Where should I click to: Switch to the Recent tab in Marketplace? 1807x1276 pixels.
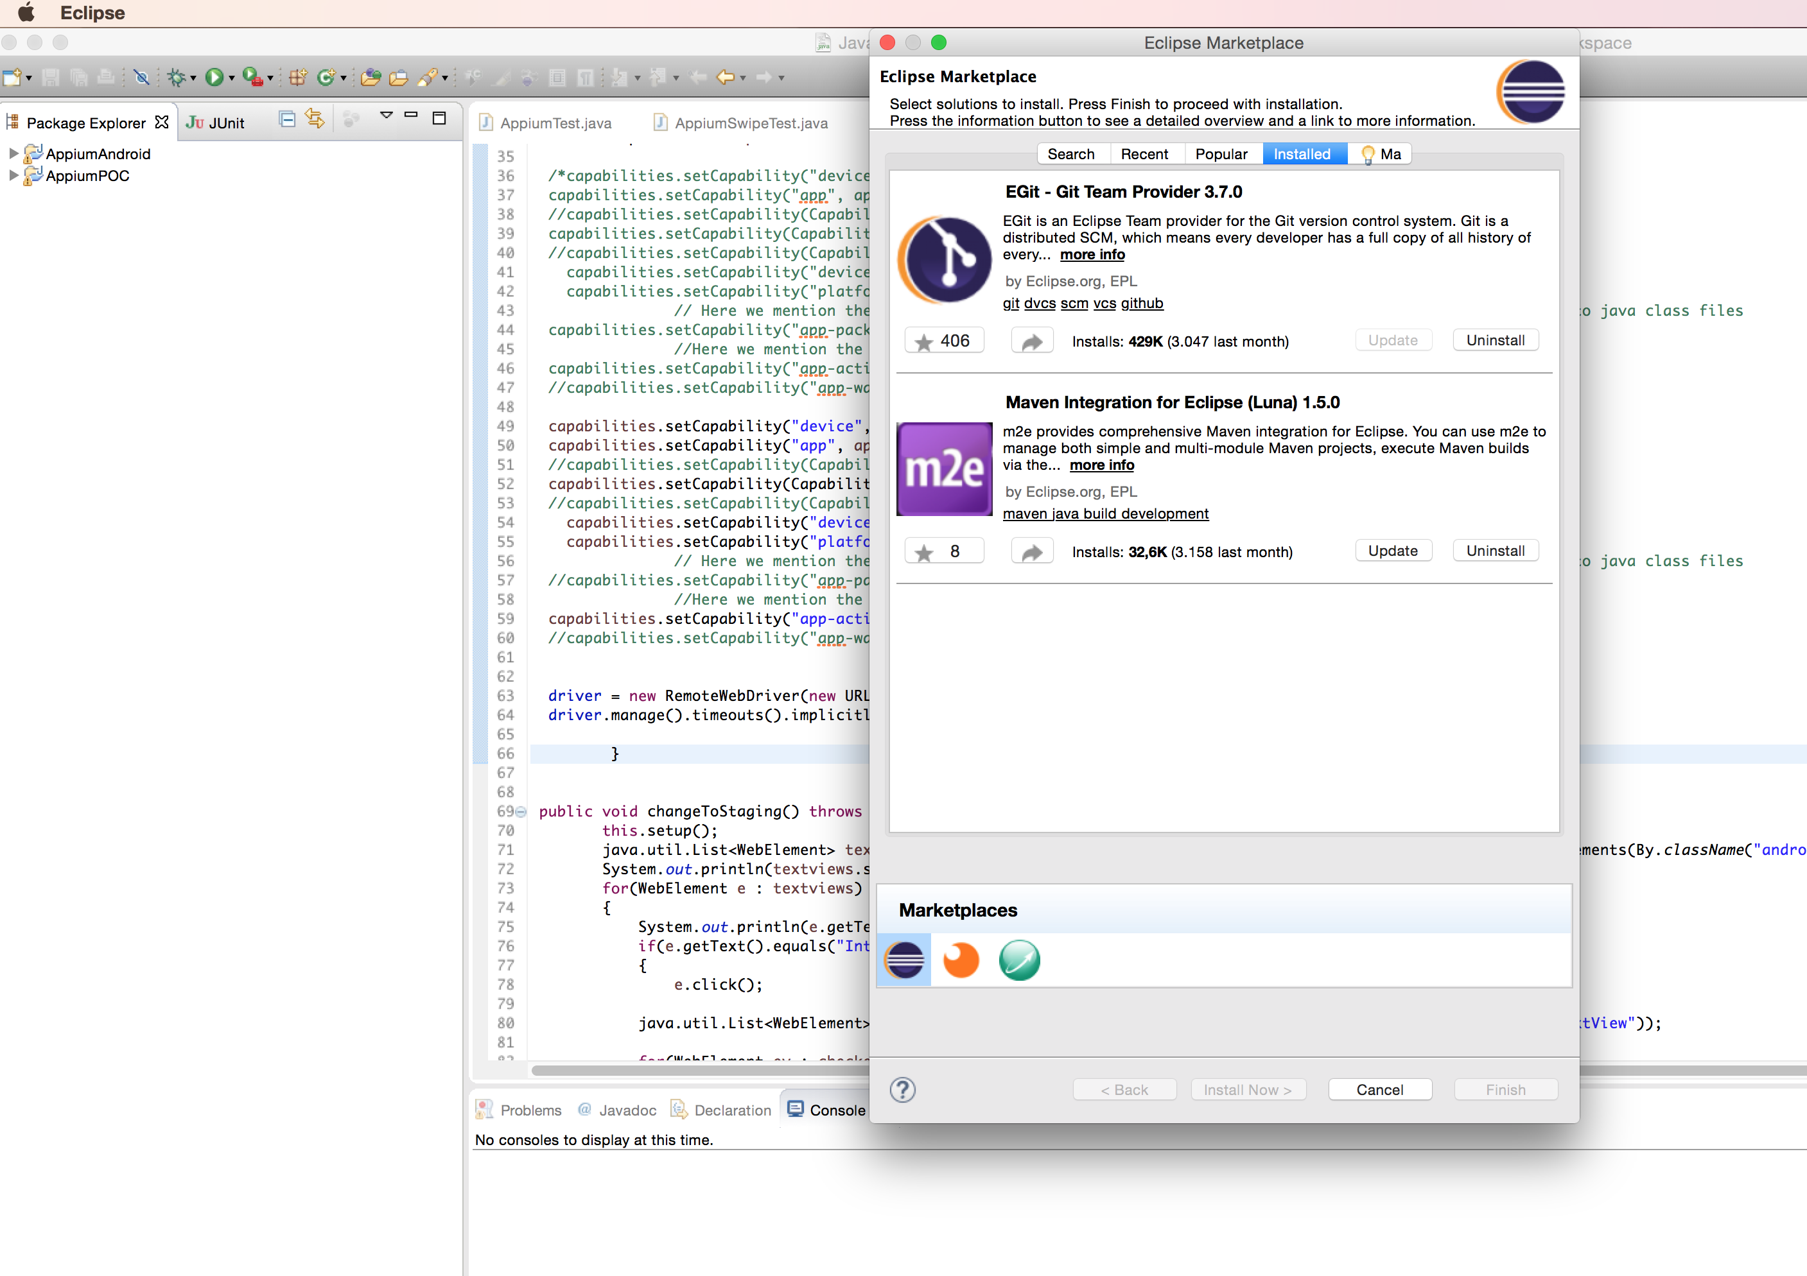(x=1144, y=153)
